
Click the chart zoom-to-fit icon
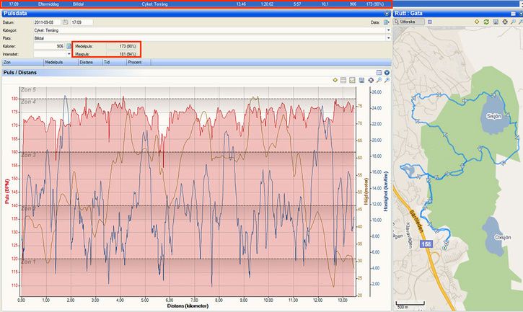371,80
